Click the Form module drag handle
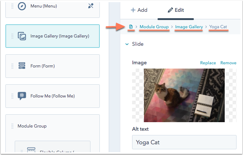The width and height of the screenshot is (243, 155). click(x=13, y=66)
